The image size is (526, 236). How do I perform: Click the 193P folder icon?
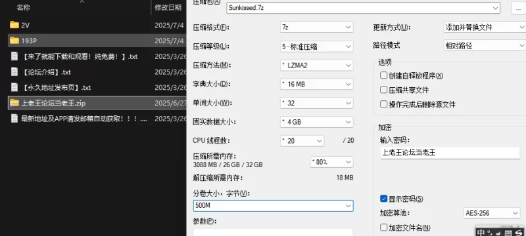click(14, 41)
